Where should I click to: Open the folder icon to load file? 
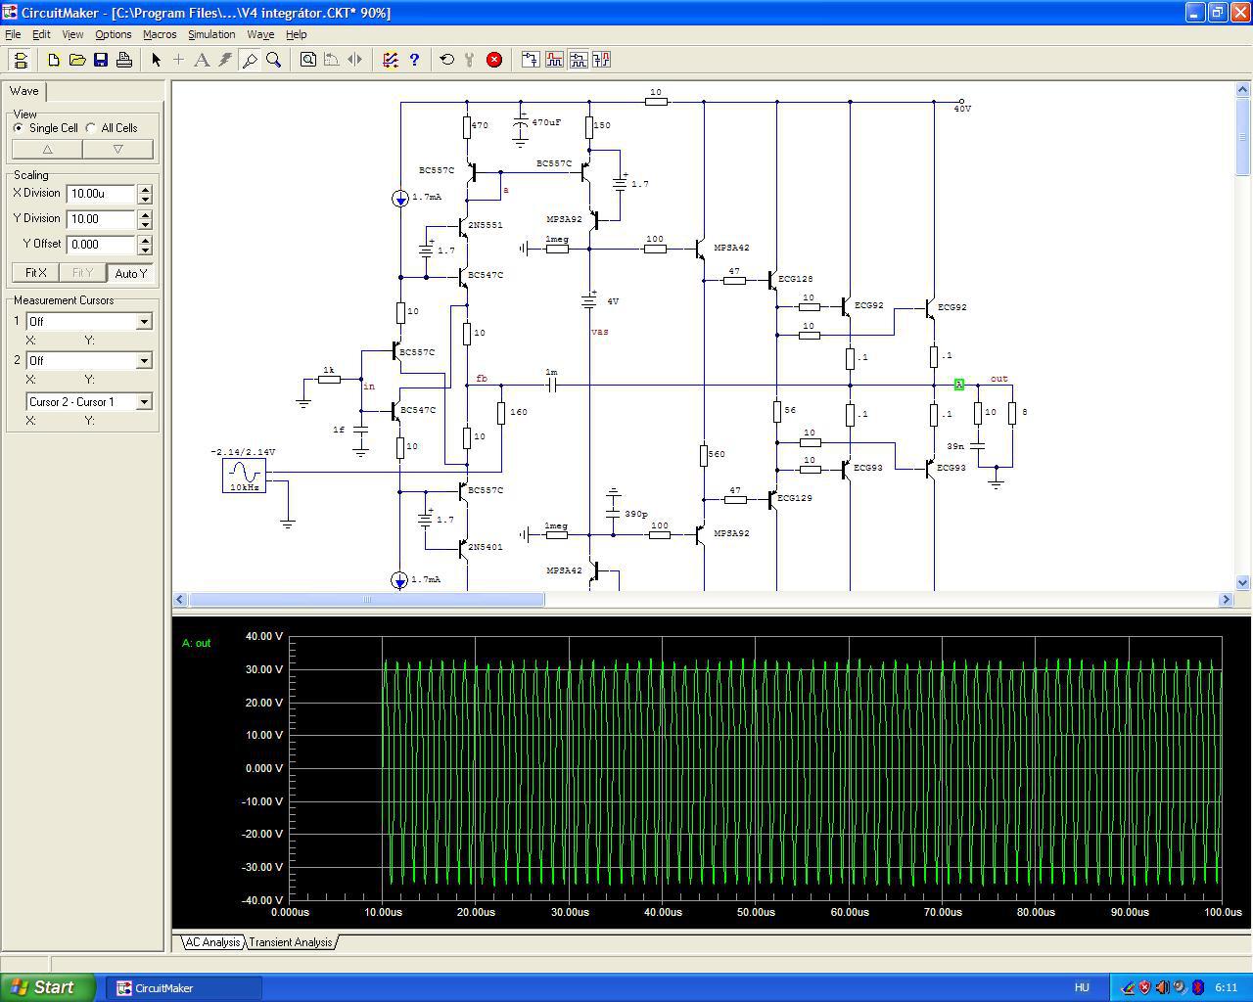click(77, 60)
